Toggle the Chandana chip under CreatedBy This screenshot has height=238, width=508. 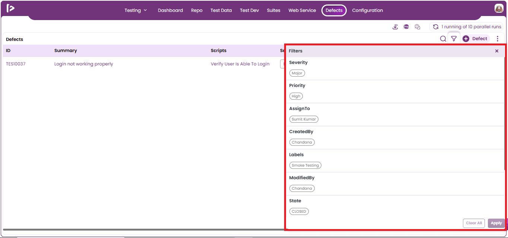[302, 142]
